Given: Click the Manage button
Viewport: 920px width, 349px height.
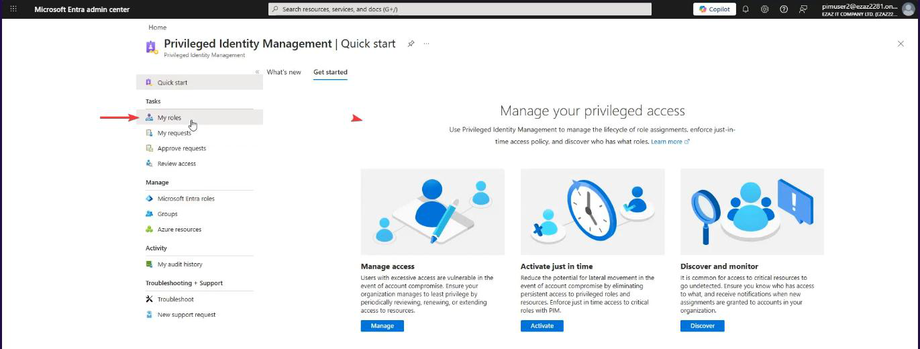Looking at the screenshot, I should pyautogui.click(x=382, y=326).
